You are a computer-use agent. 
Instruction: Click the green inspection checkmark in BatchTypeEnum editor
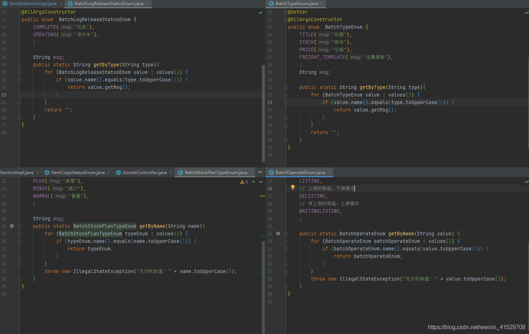[526, 13]
